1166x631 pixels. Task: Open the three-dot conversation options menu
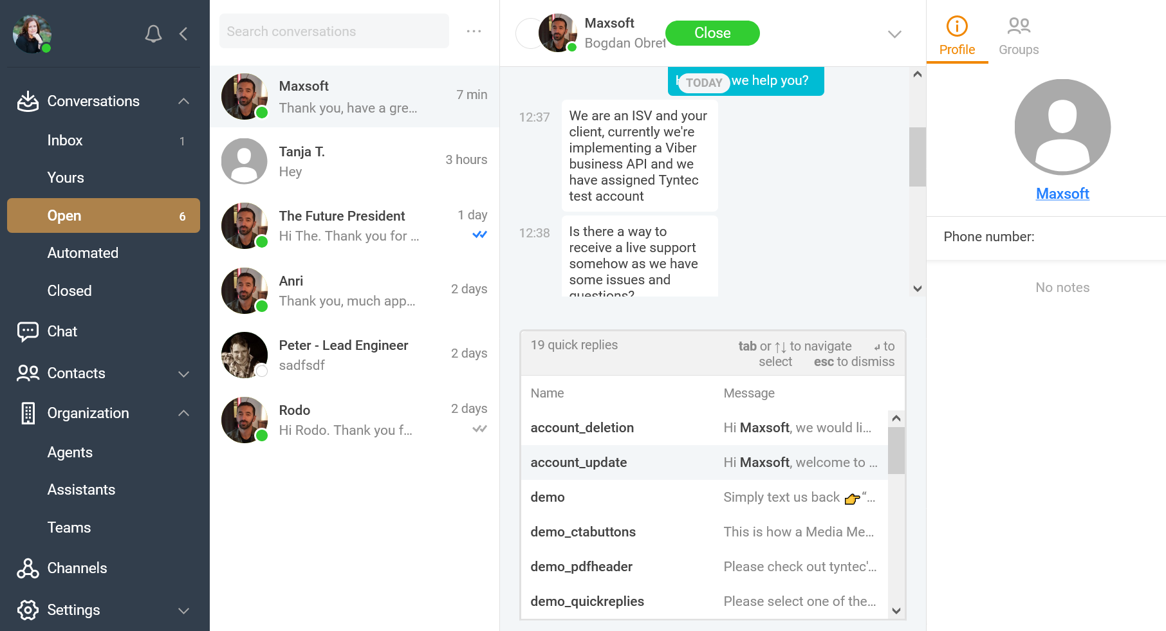click(x=474, y=32)
